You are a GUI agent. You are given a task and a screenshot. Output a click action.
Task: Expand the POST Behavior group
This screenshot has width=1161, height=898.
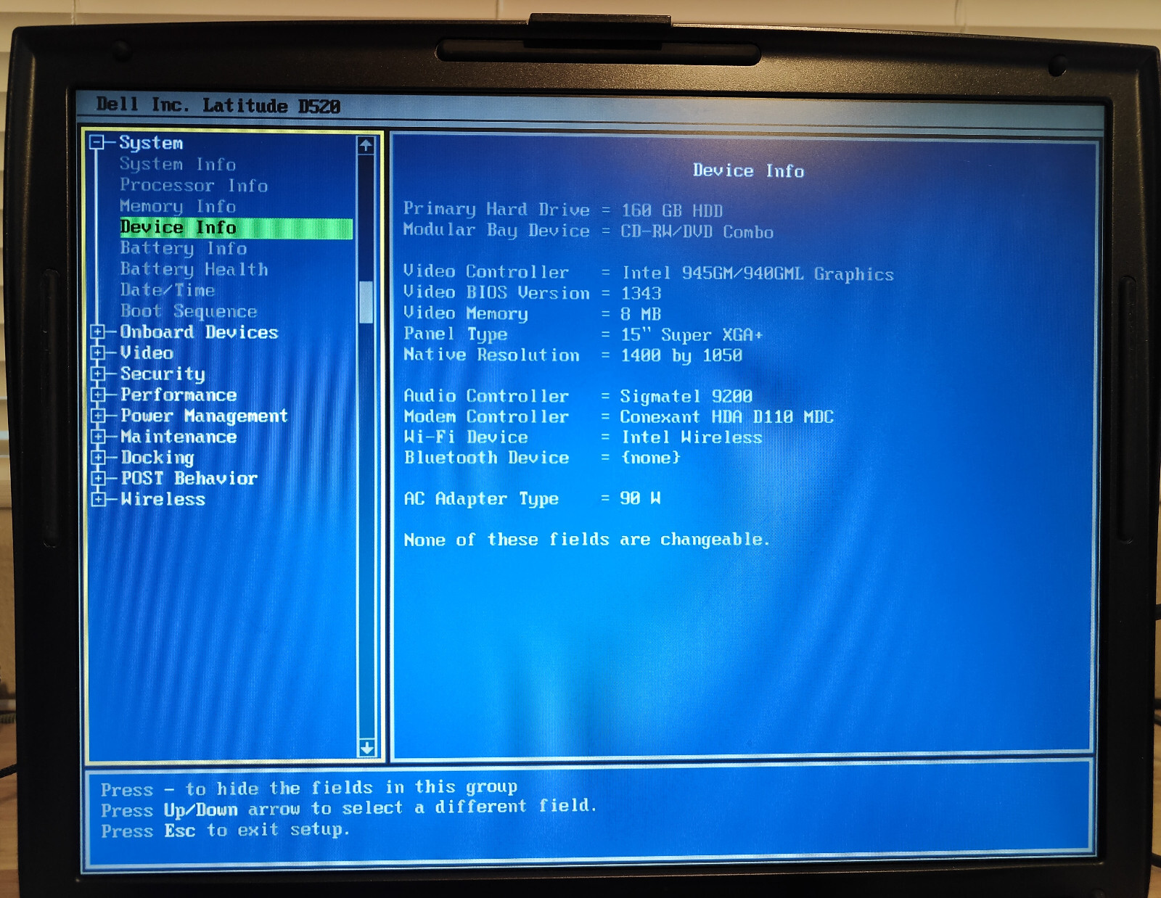click(x=97, y=479)
